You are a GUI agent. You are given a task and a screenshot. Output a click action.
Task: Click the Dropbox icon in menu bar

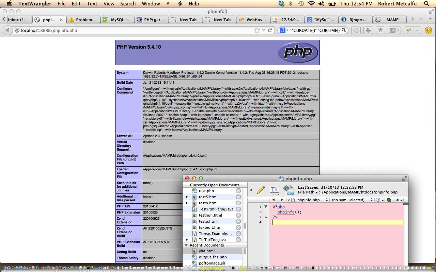click(x=281, y=4)
